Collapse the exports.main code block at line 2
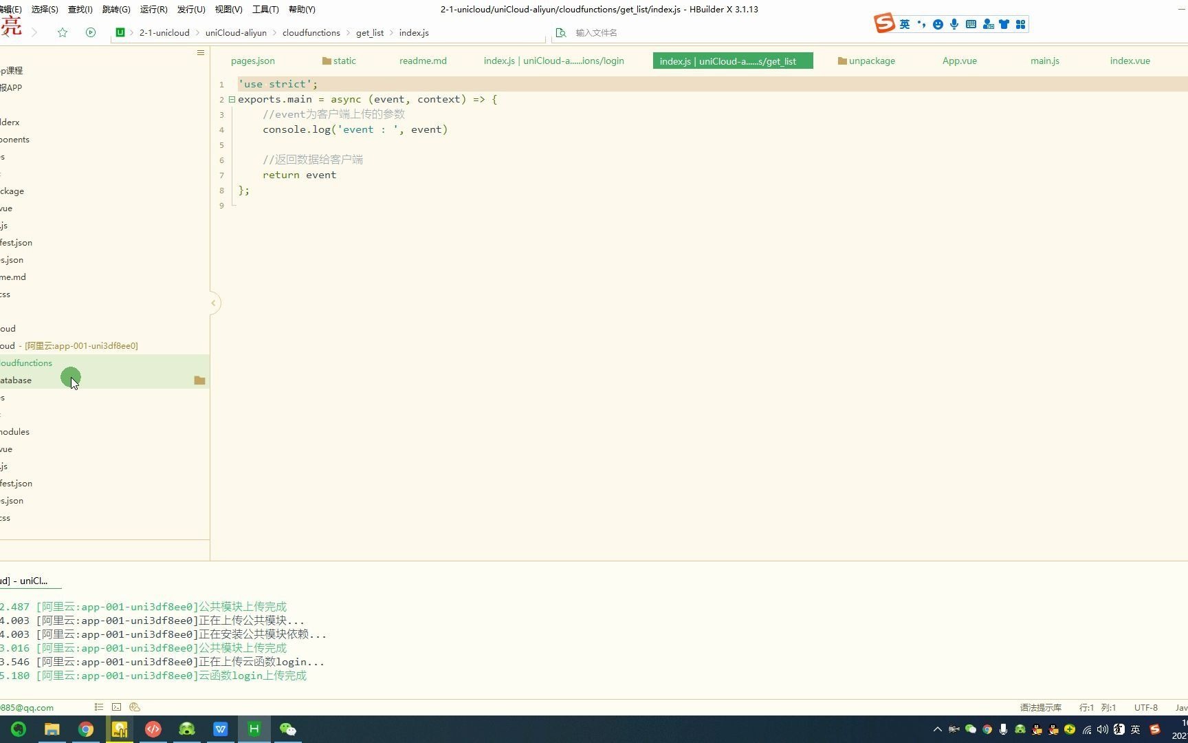Viewport: 1188px width, 743px height. click(x=232, y=99)
